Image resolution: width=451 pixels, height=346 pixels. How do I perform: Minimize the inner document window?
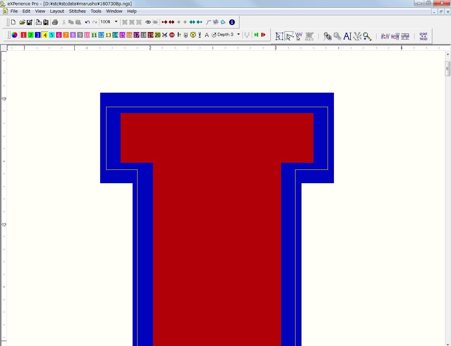434,12
